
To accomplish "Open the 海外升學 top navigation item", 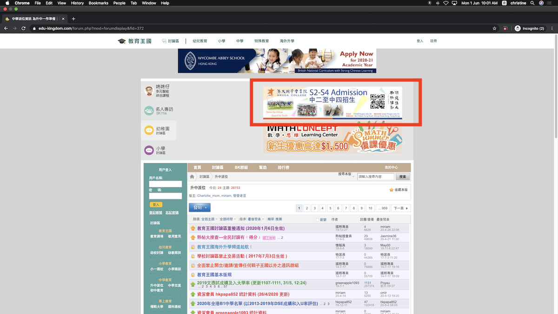I will (287, 41).
